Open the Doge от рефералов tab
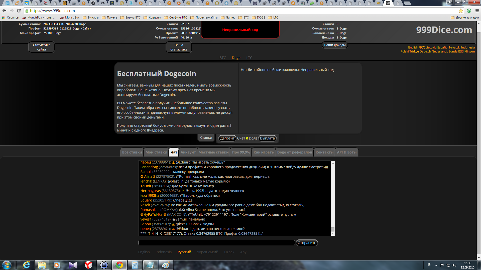 [x=295, y=152]
